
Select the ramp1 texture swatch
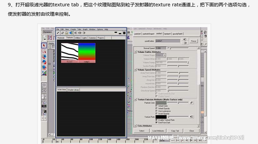coord(87,53)
